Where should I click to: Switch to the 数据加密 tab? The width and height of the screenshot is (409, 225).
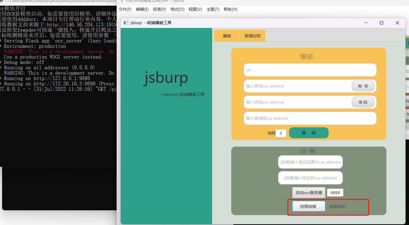(x=252, y=36)
